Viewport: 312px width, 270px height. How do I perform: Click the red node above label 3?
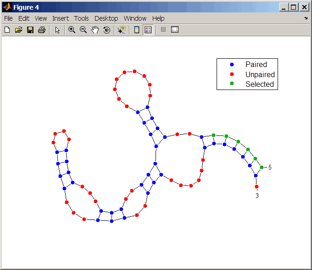click(256, 186)
